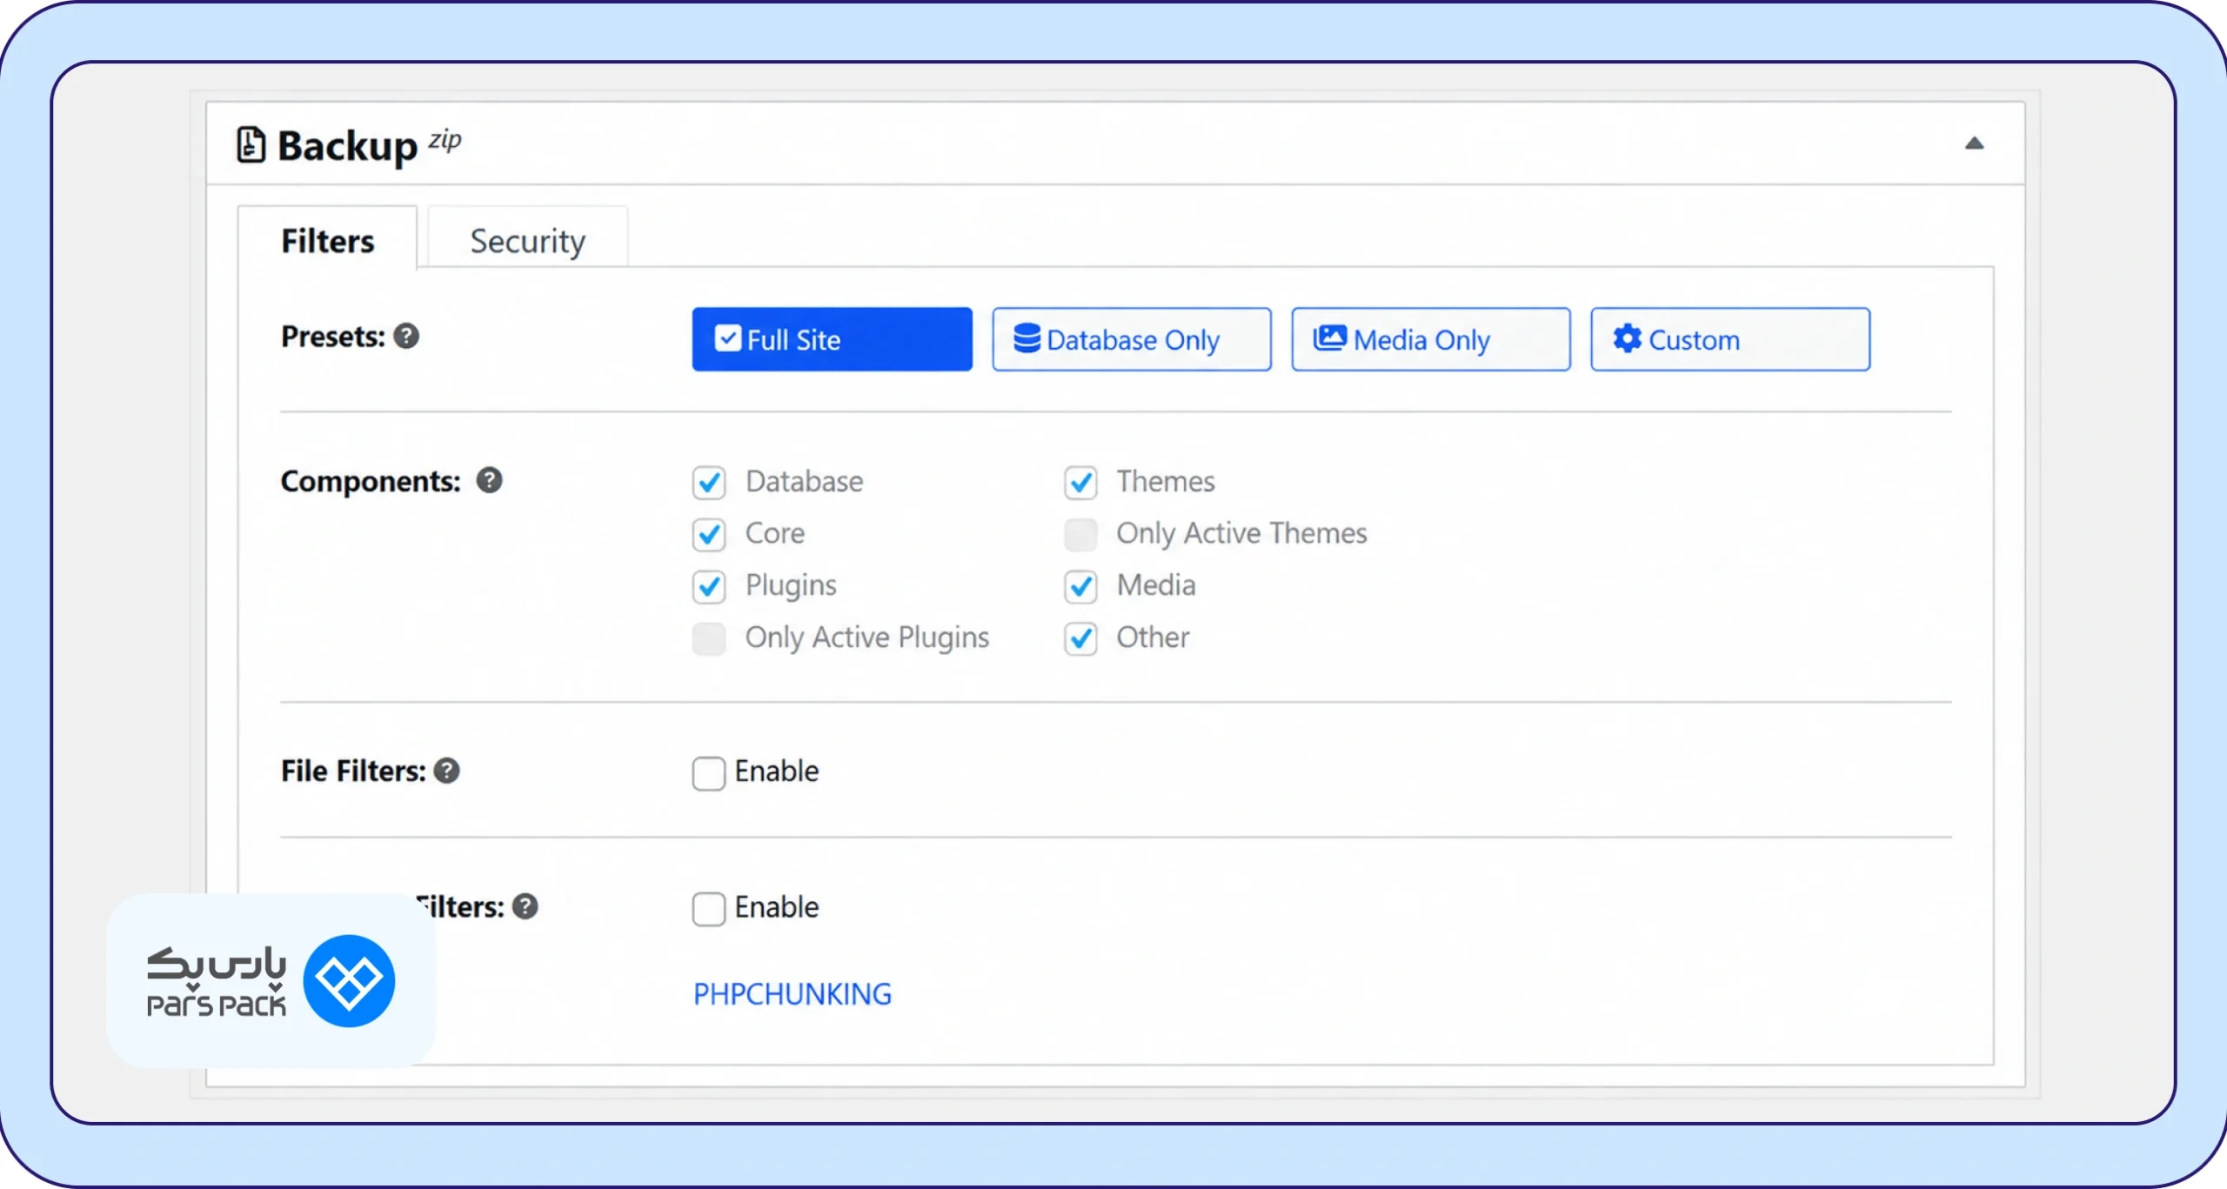
Task: Choose the Media Only preset
Action: [x=1430, y=339]
